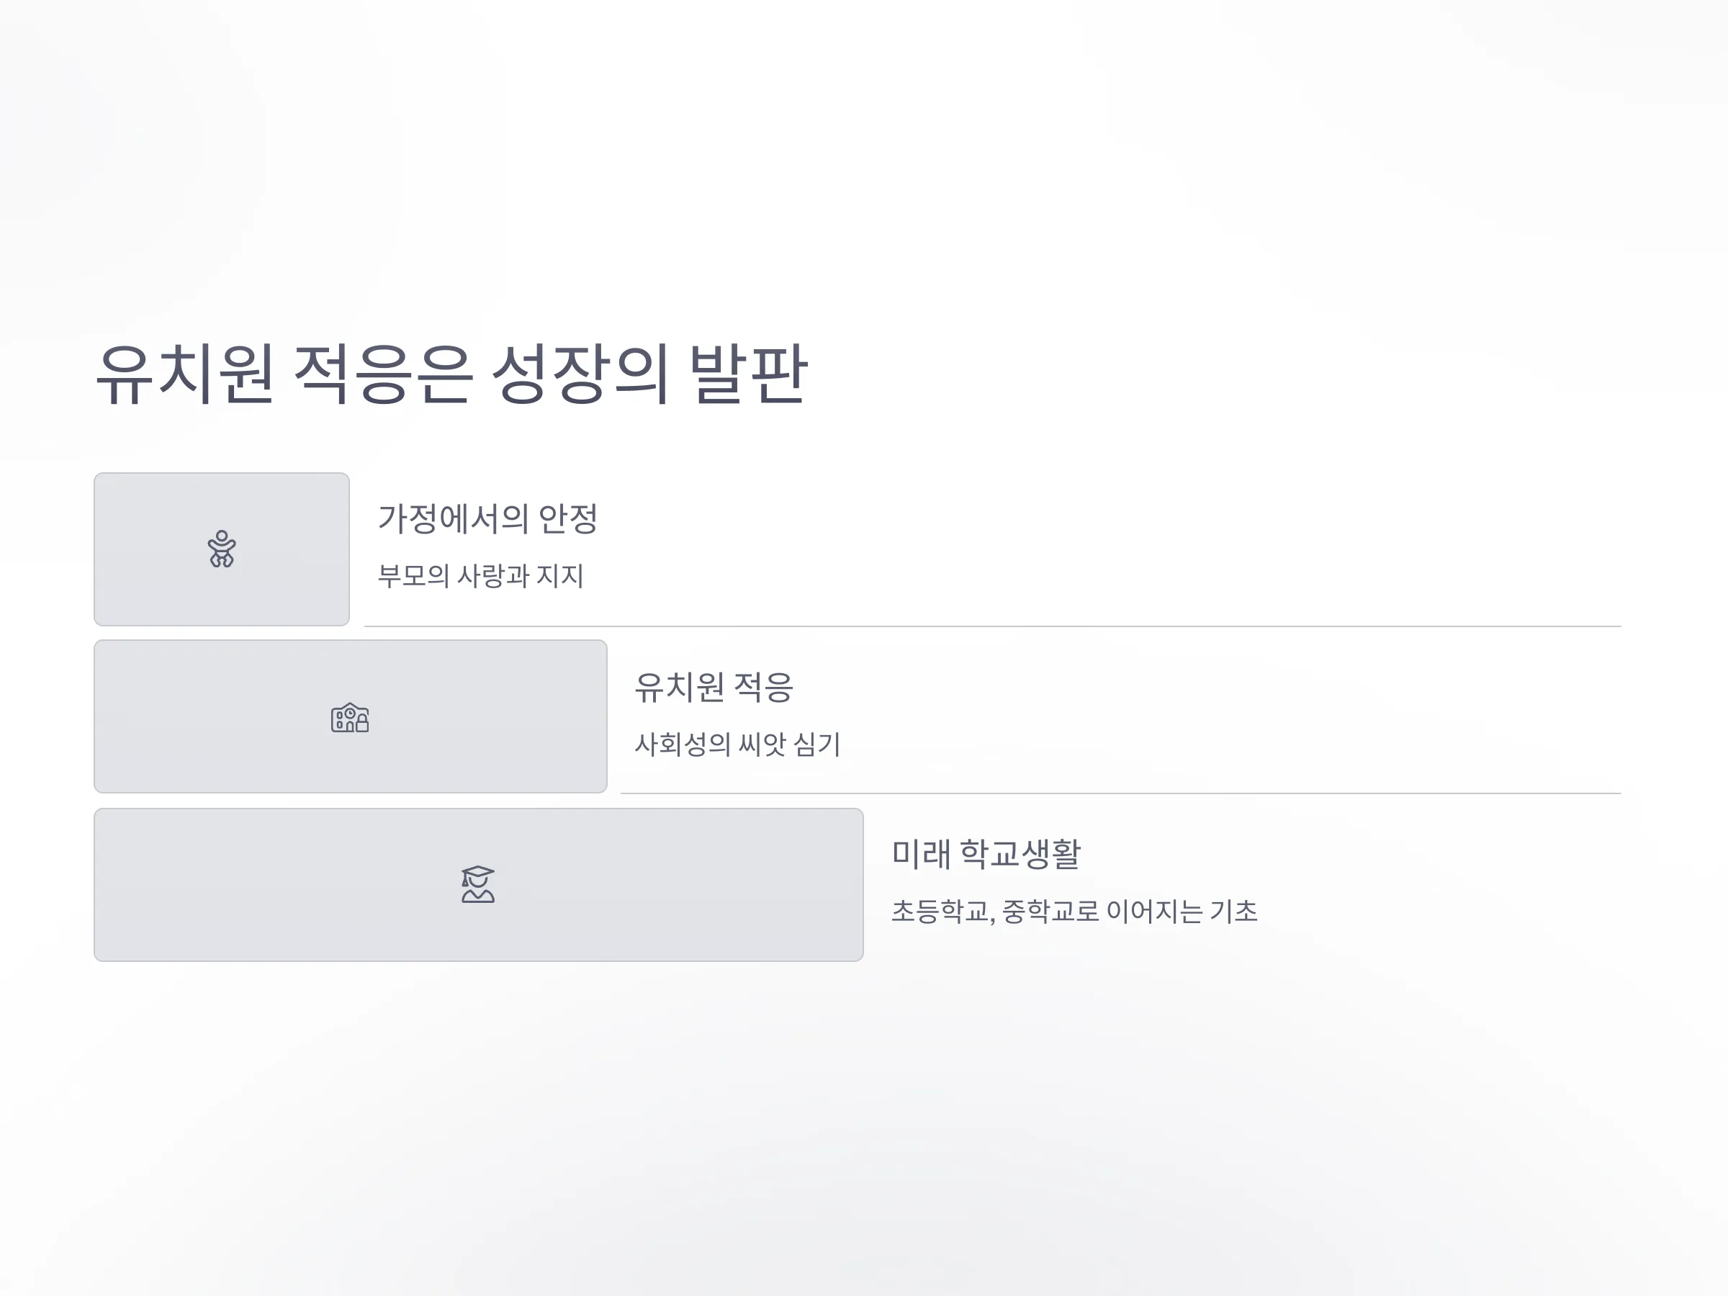Click the word 성장의 in the title
1728x1296 pixels.
click(580, 374)
